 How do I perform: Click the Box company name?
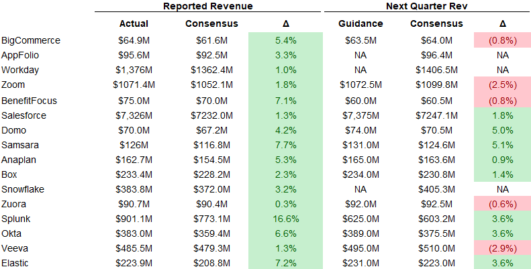coord(9,174)
